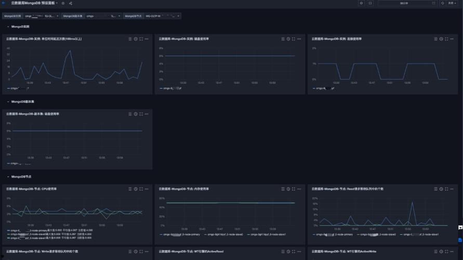
Task: Enter fullscreen with the top bar icon
Action: click(370, 3)
